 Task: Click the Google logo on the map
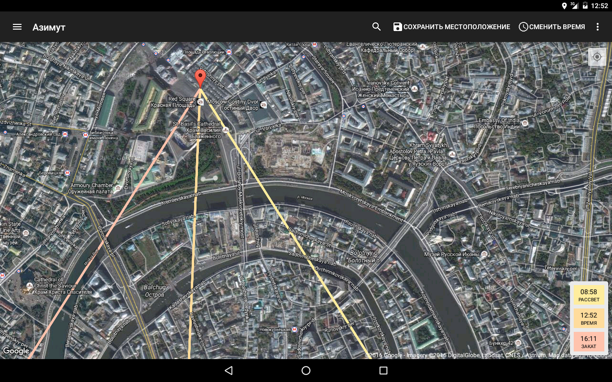16,351
